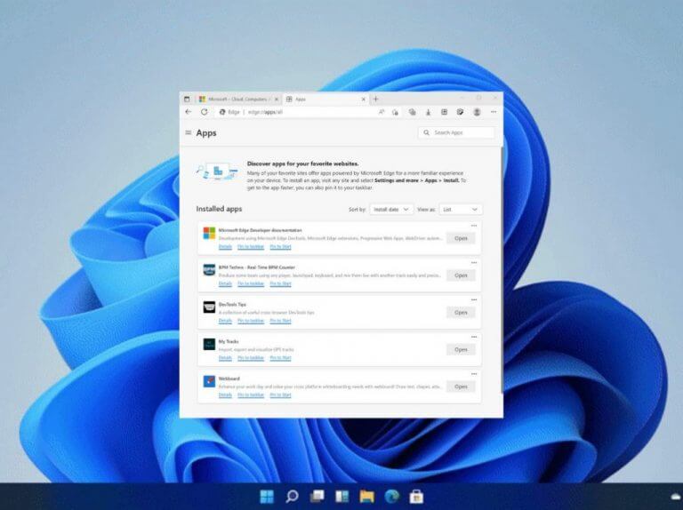Click the Microsoft Edge Developer documentation app icon

point(209,233)
